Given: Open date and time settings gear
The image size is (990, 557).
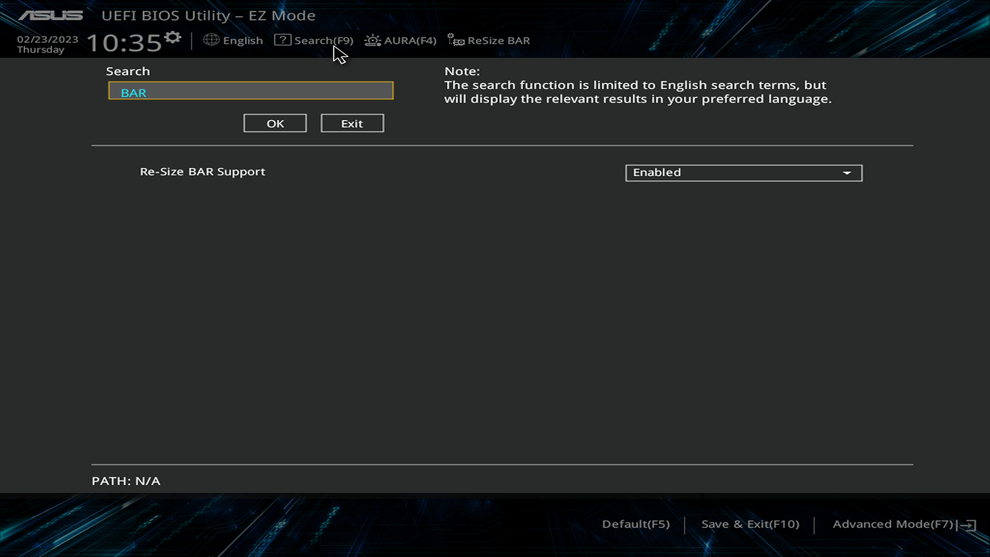Looking at the screenshot, I should tap(173, 37).
